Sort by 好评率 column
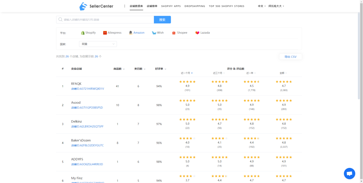This screenshot has width=363, height=183. pyautogui.click(x=160, y=69)
